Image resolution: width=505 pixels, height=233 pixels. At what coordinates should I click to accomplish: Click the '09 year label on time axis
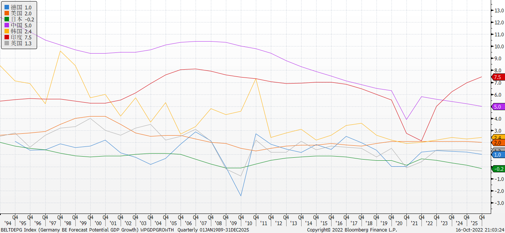pos(233,223)
